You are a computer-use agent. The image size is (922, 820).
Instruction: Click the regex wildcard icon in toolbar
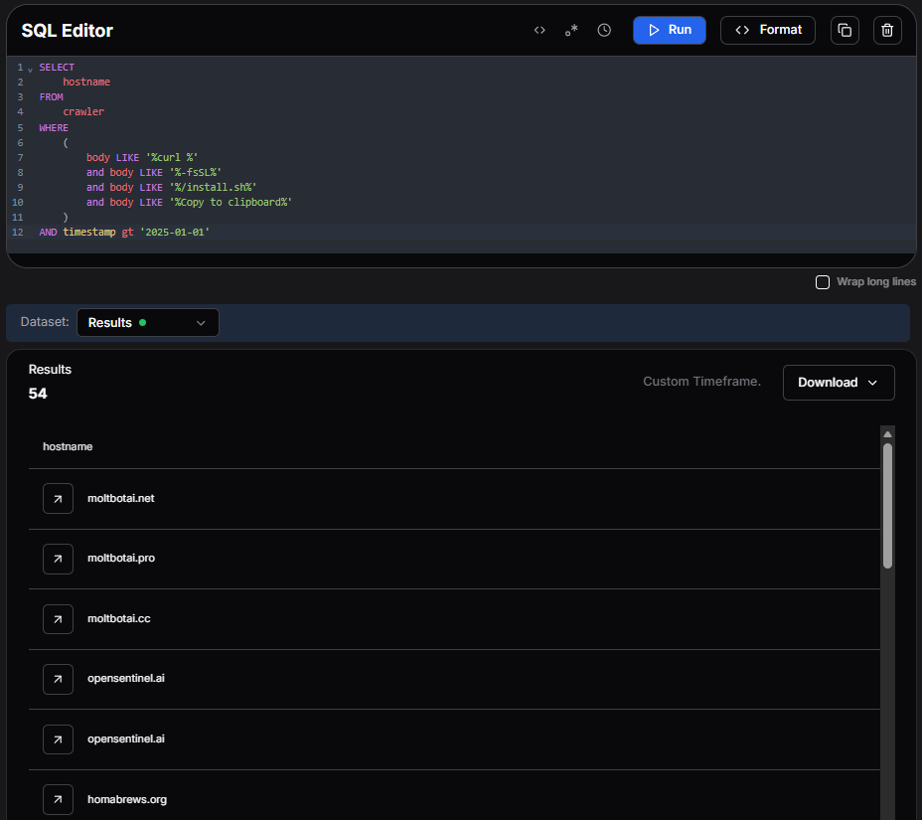[x=571, y=30]
